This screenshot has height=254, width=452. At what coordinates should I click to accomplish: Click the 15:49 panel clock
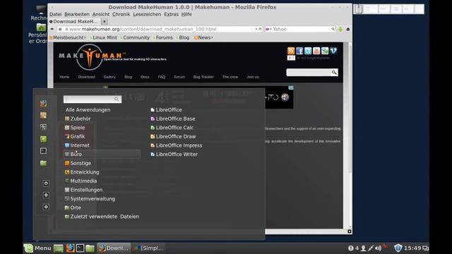412,248
